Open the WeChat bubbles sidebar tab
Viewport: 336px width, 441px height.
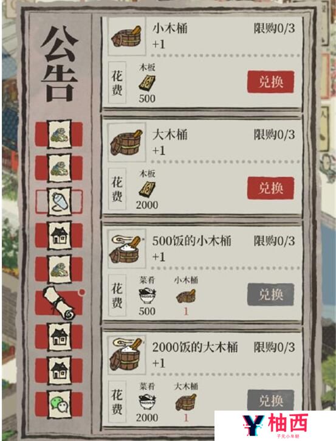coord(59,404)
